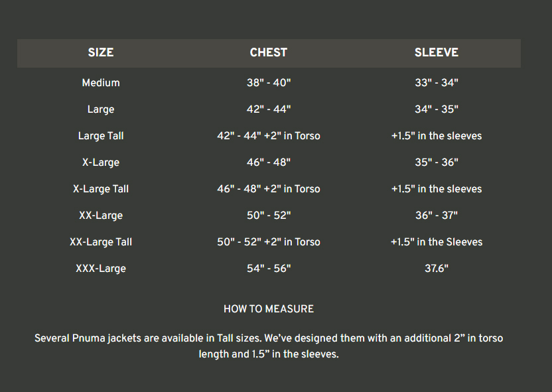The height and width of the screenshot is (392, 552).
Task: Click the XXX-Large chest measurement 54" - 56"
Action: point(269,269)
